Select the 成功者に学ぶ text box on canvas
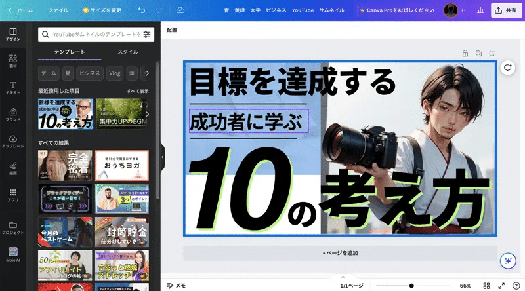Viewport: 525px width, 291px height. click(x=249, y=121)
